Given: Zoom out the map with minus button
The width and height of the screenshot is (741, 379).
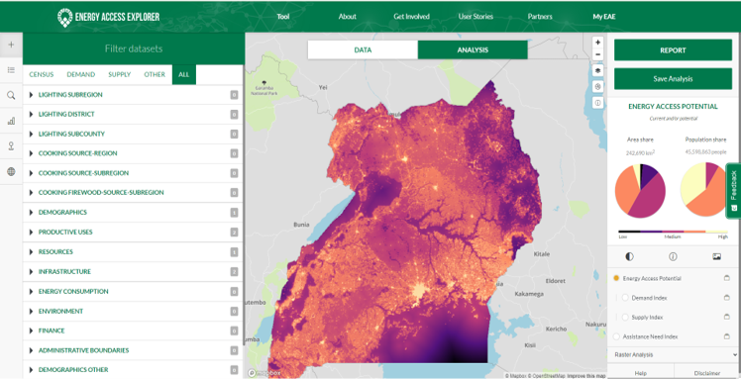Looking at the screenshot, I should tap(597, 54).
